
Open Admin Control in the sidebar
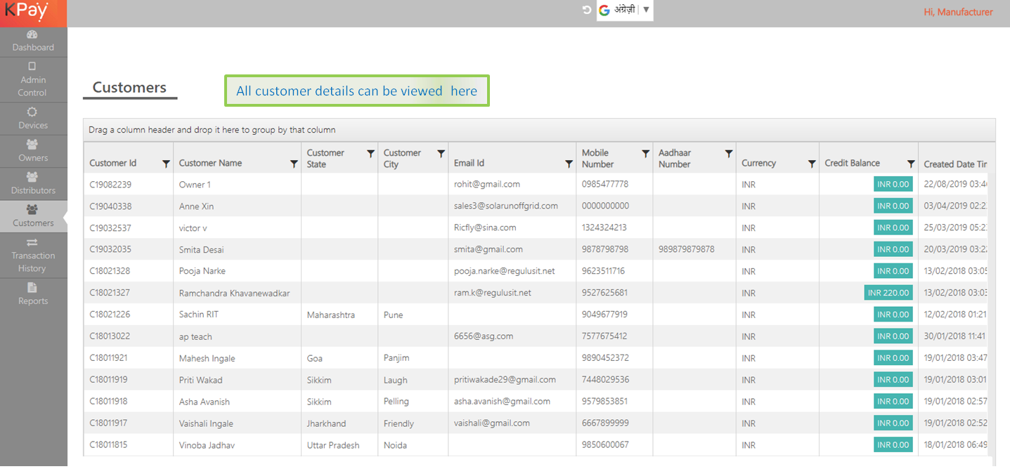coord(32,67)
